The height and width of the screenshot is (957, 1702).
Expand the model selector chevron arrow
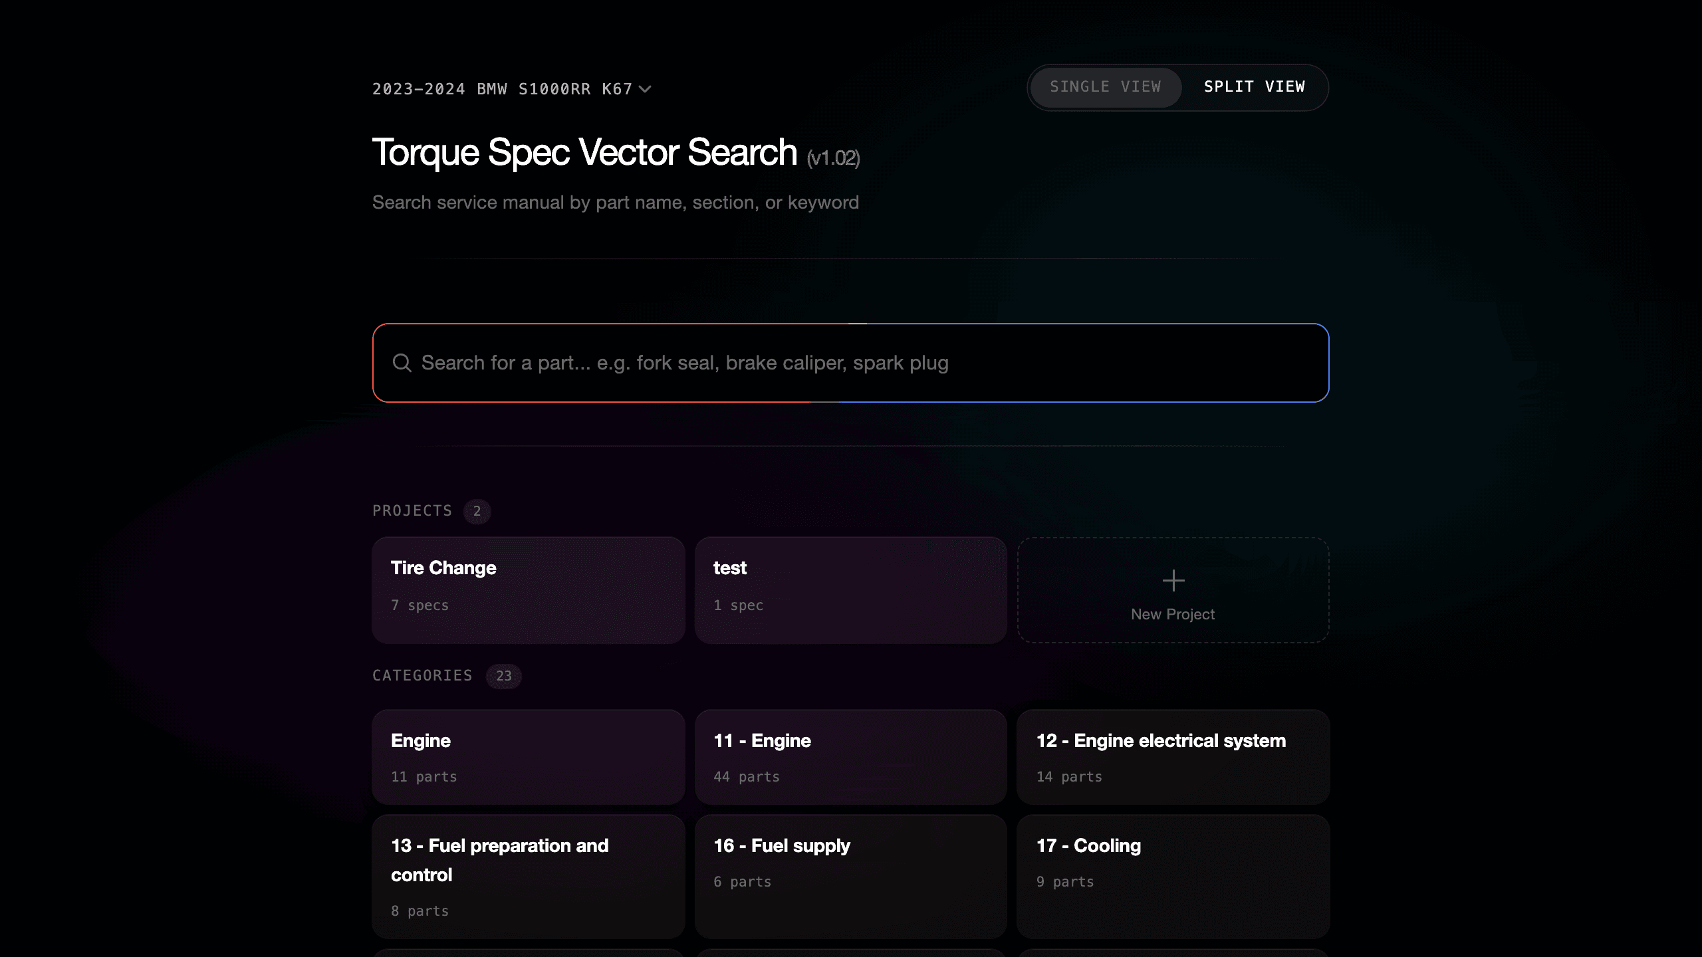pos(644,89)
